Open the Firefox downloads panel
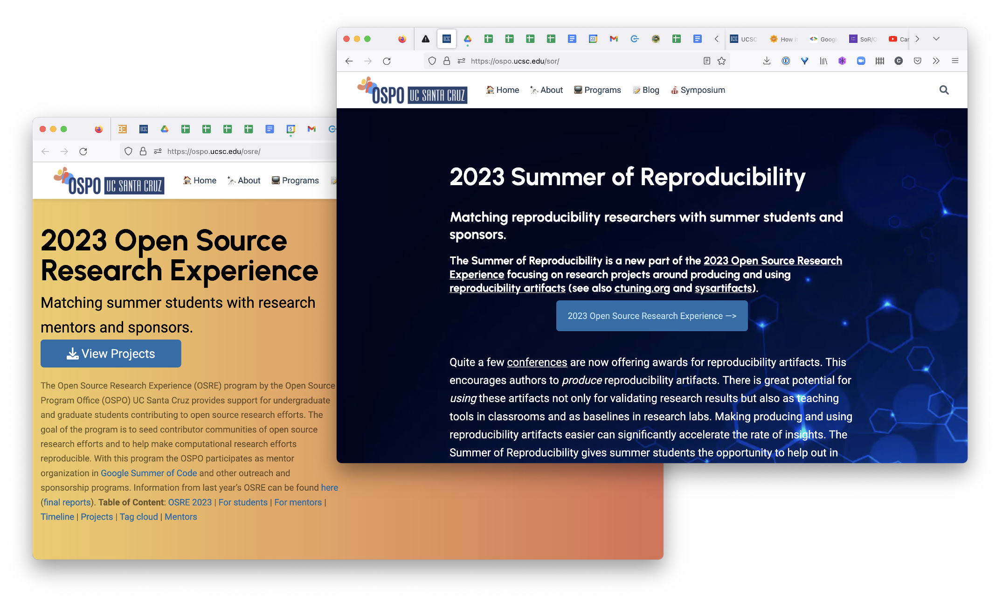This screenshot has width=996, height=597. click(x=767, y=61)
